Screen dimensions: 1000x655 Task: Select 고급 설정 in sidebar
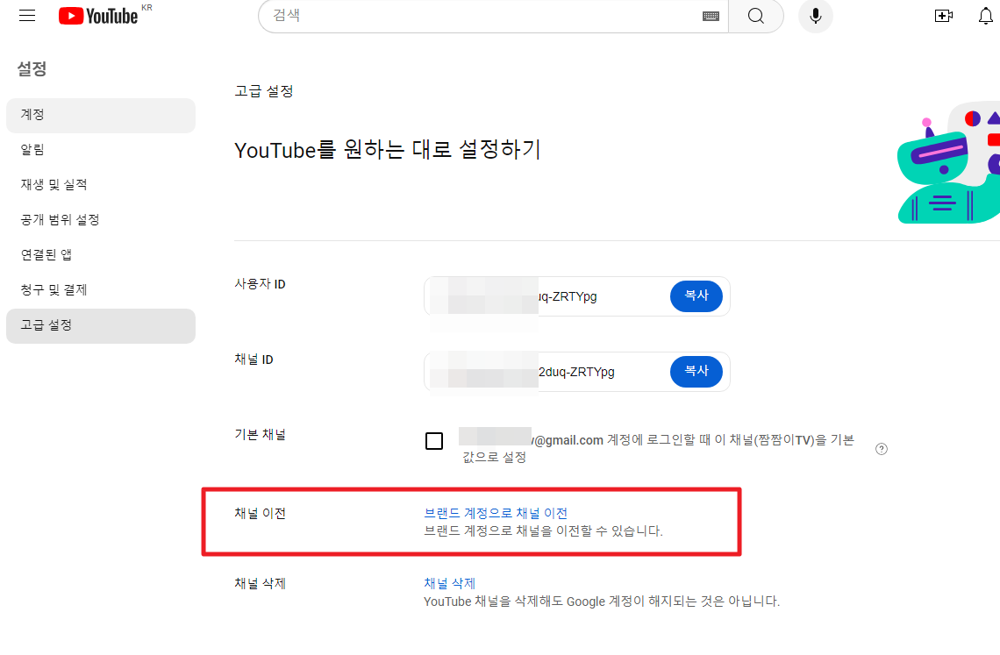click(101, 326)
